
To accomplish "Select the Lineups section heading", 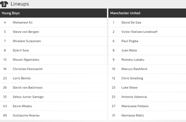I will (20, 4).
